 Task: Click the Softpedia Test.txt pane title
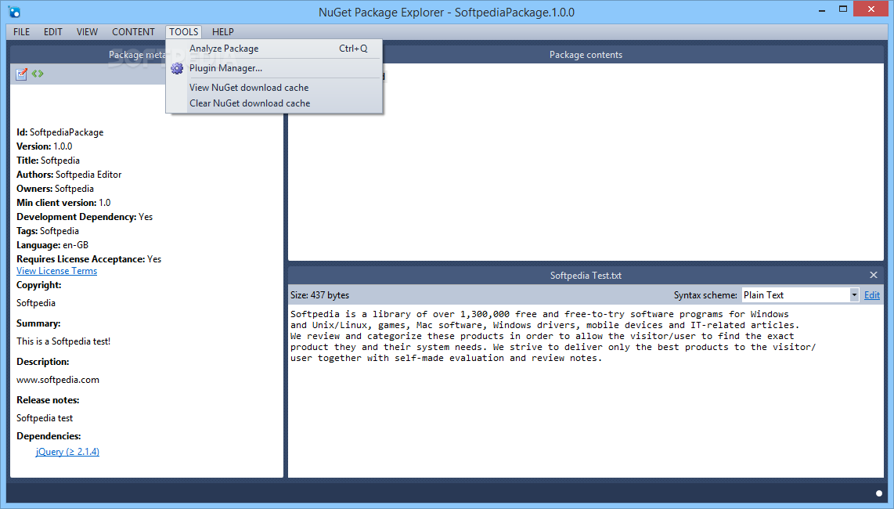[x=586, y=275]
